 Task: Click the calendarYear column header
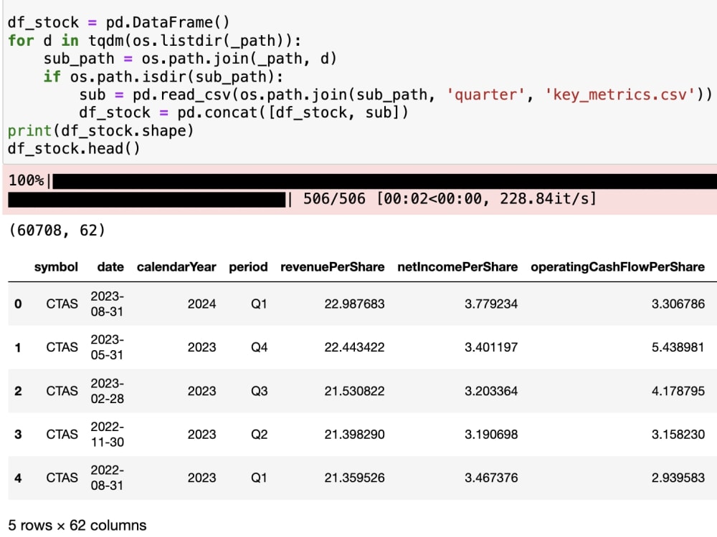coord(176,267)
